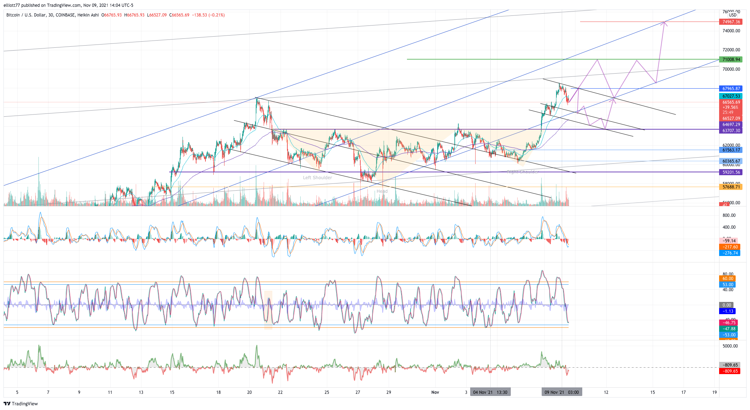Click the Nov label on the time axis
The height and width of the screenshot is (410, 750).
[435, 392]
